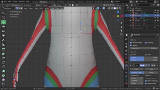The height and width of the screenshot is (90, 160).
Task: Toggle the Vertex Groups checkbox
Action: pos(131,43)
